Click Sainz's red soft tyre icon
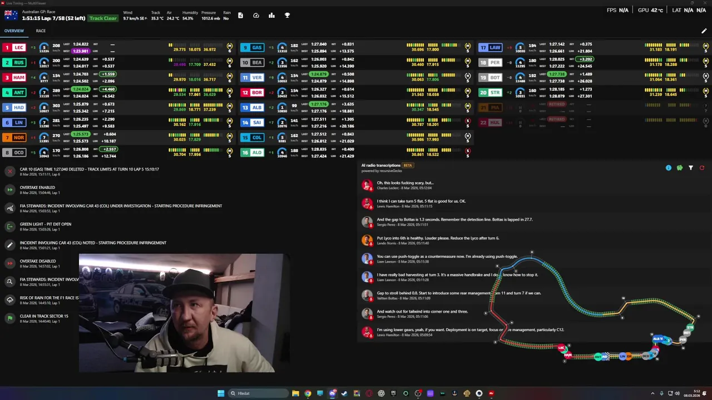Image resolution: width=712 pixels, height=400 pixels. click(x=468, y=121)
